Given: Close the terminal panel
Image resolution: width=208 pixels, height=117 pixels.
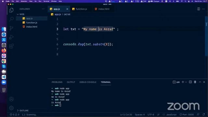Looking at the screenshot, I should click(x=204, y=82).
